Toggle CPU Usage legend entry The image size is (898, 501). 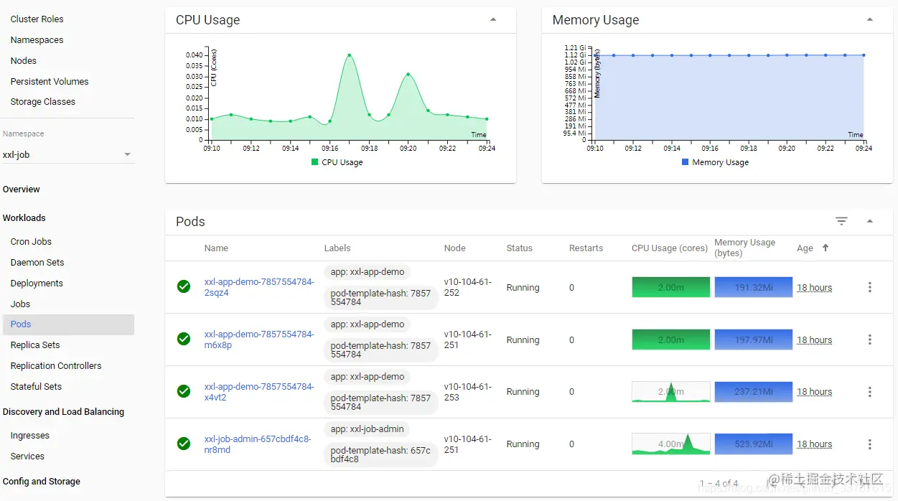337,162
